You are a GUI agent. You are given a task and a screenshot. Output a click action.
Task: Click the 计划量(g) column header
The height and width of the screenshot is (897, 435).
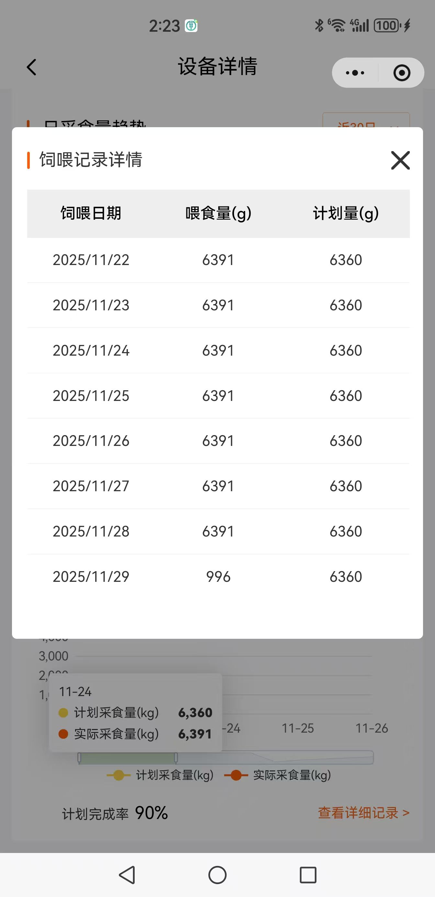coord(345,214)
